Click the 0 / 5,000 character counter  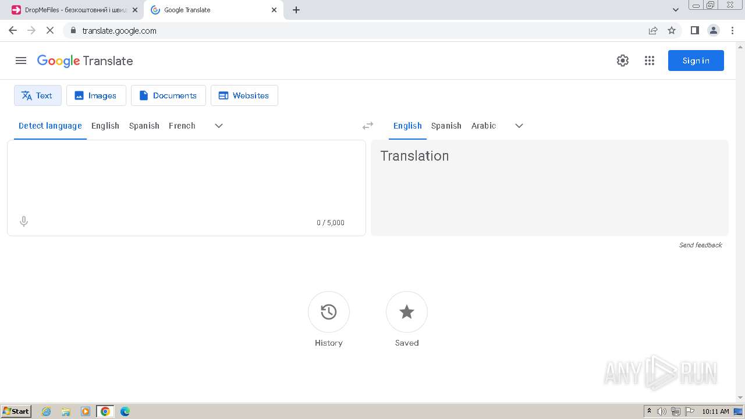pos(331,223)
